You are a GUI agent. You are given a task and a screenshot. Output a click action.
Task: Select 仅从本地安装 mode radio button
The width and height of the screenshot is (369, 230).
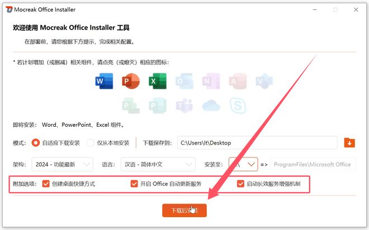point(91,142)
